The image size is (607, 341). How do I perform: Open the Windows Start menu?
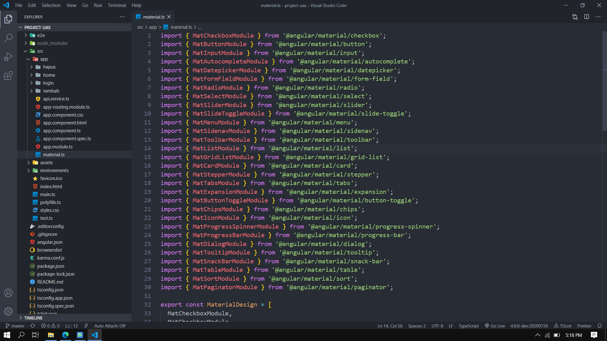(7, 335)
